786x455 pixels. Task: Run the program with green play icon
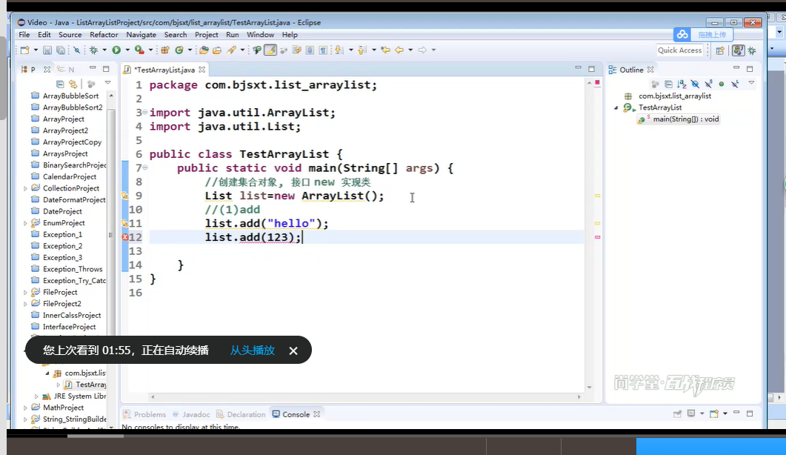pos(116,50)
